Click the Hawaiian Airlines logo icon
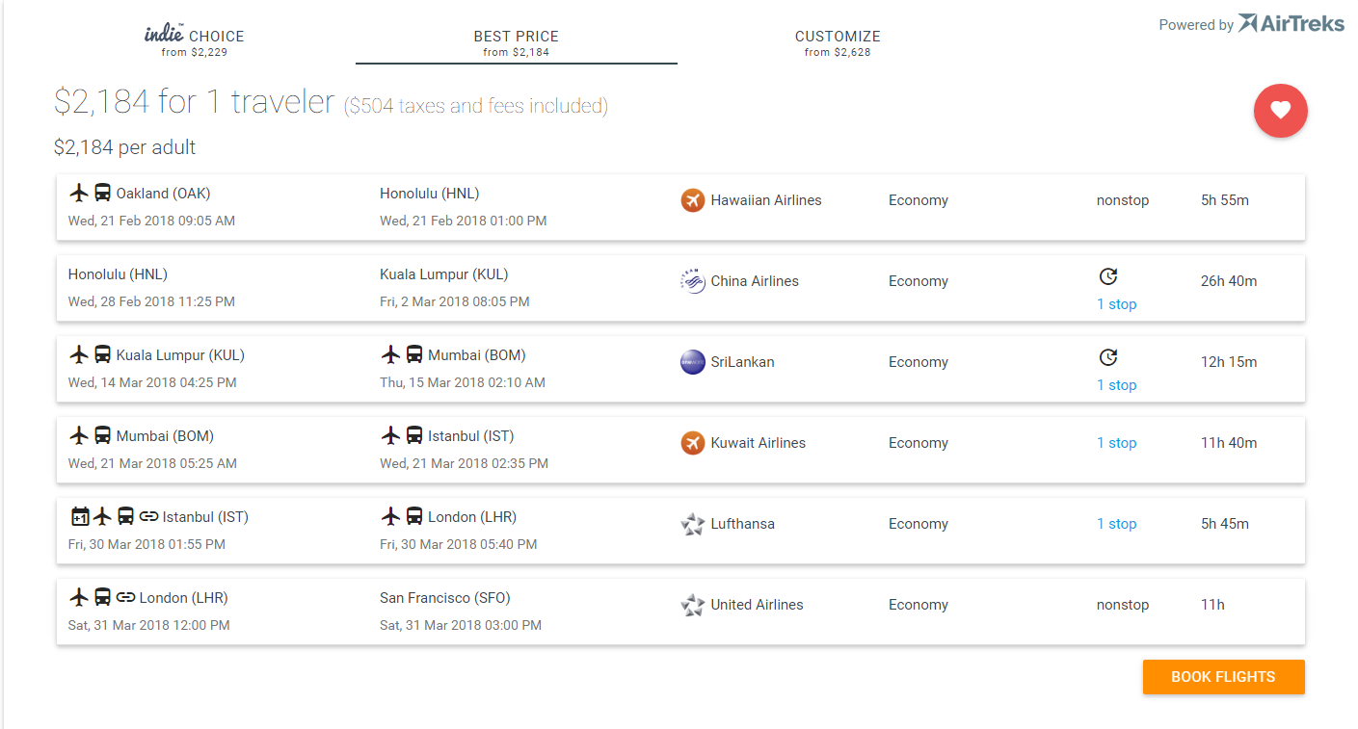1358x729 pixels. pyautogui.click(x=692, y=200)
